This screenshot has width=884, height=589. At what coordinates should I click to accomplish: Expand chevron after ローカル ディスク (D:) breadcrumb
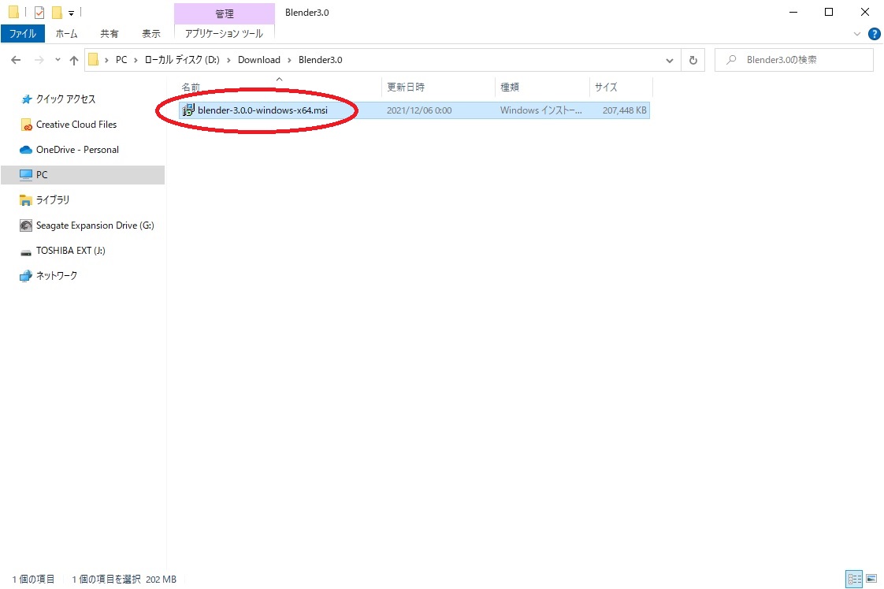click(x=228, y=60)
